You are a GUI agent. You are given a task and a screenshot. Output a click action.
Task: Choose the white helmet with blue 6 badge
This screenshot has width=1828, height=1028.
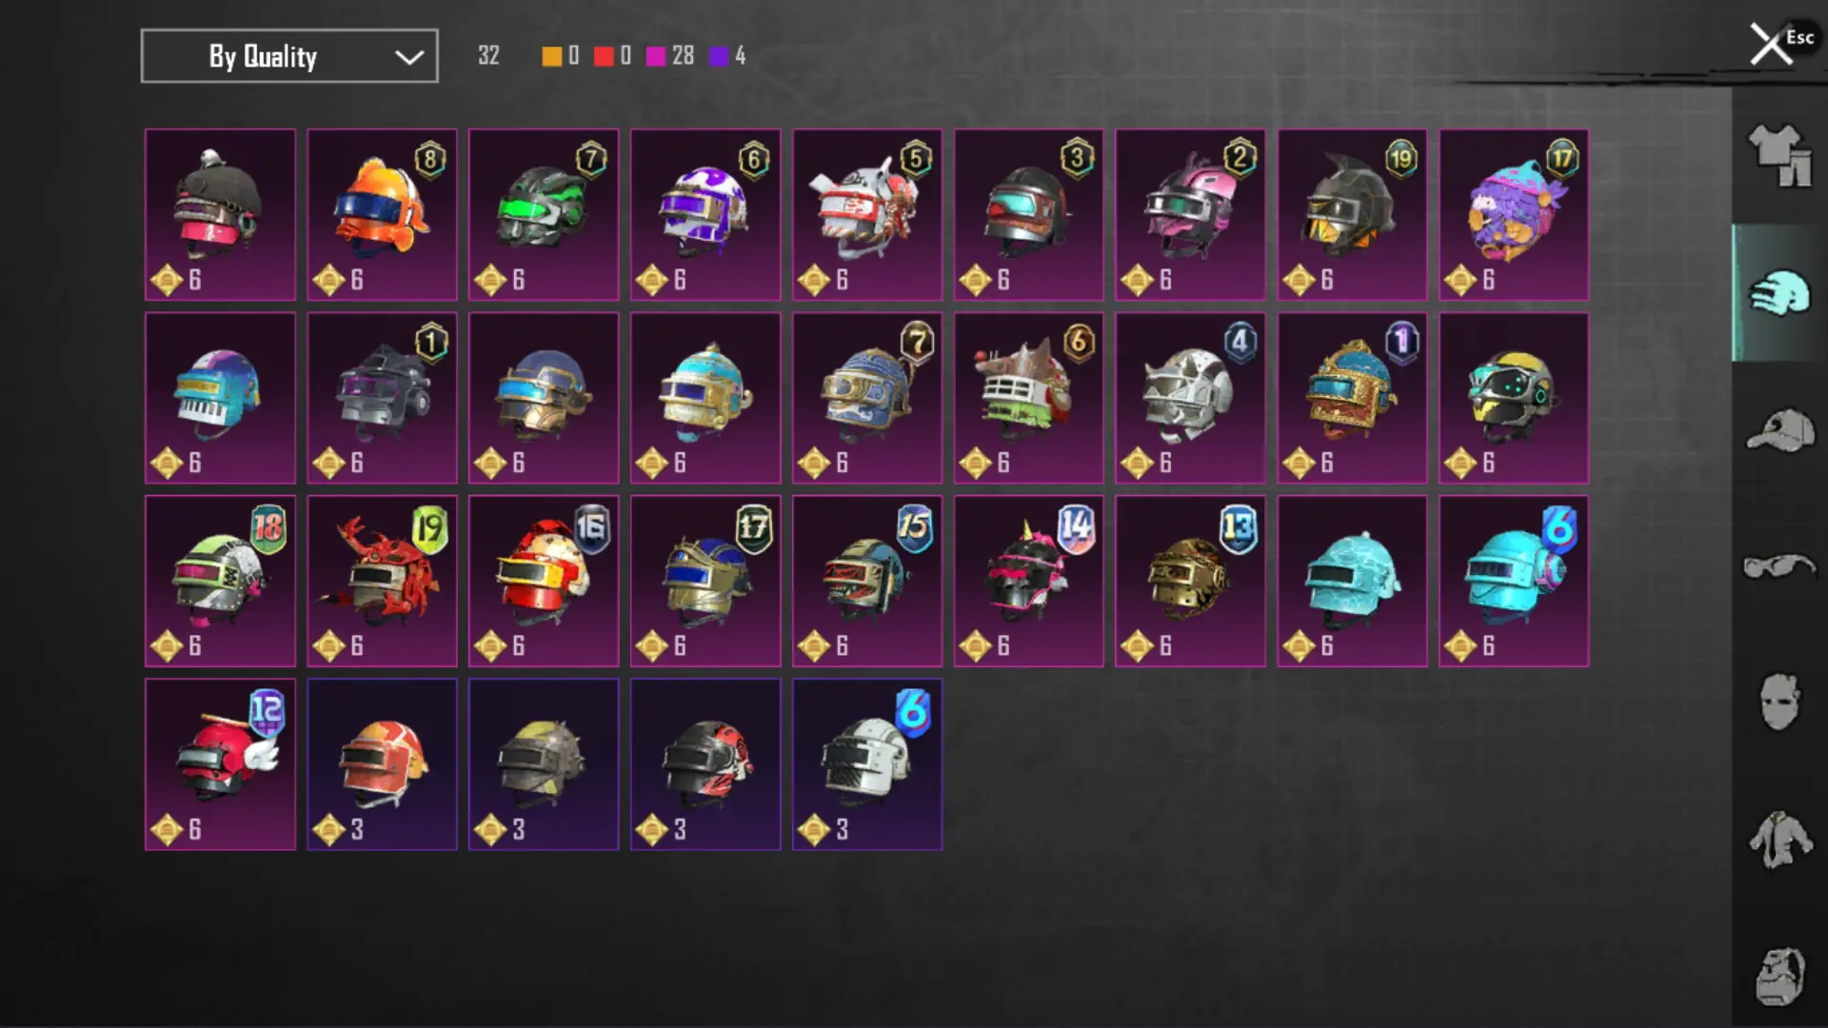coord(867,764)
